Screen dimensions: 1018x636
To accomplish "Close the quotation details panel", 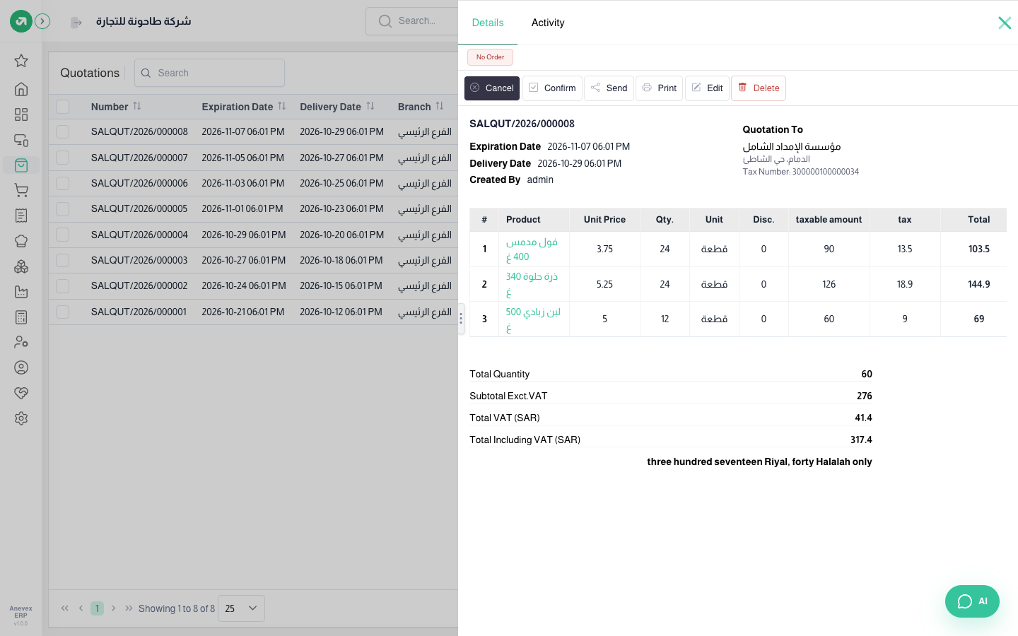I will coord(1004,23).
